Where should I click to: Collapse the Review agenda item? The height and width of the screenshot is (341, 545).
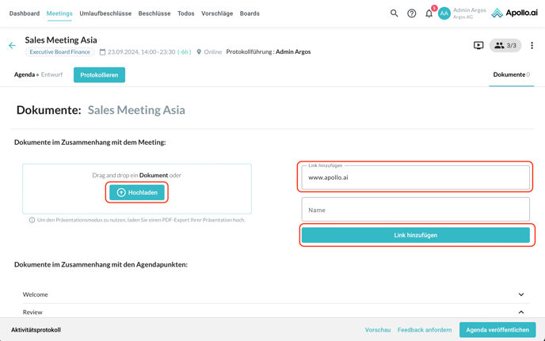point(520,312)
